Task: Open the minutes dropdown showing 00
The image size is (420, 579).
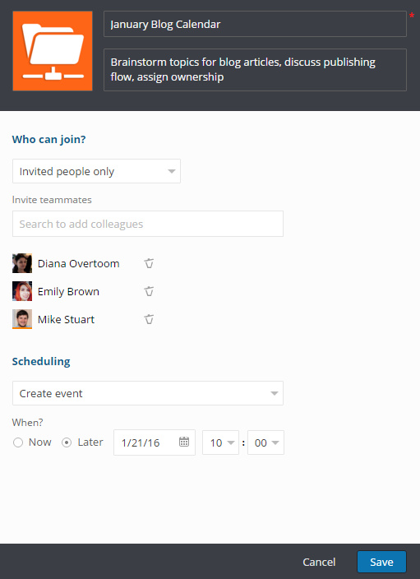Action: pyautogui.click(x=265, y=442)
